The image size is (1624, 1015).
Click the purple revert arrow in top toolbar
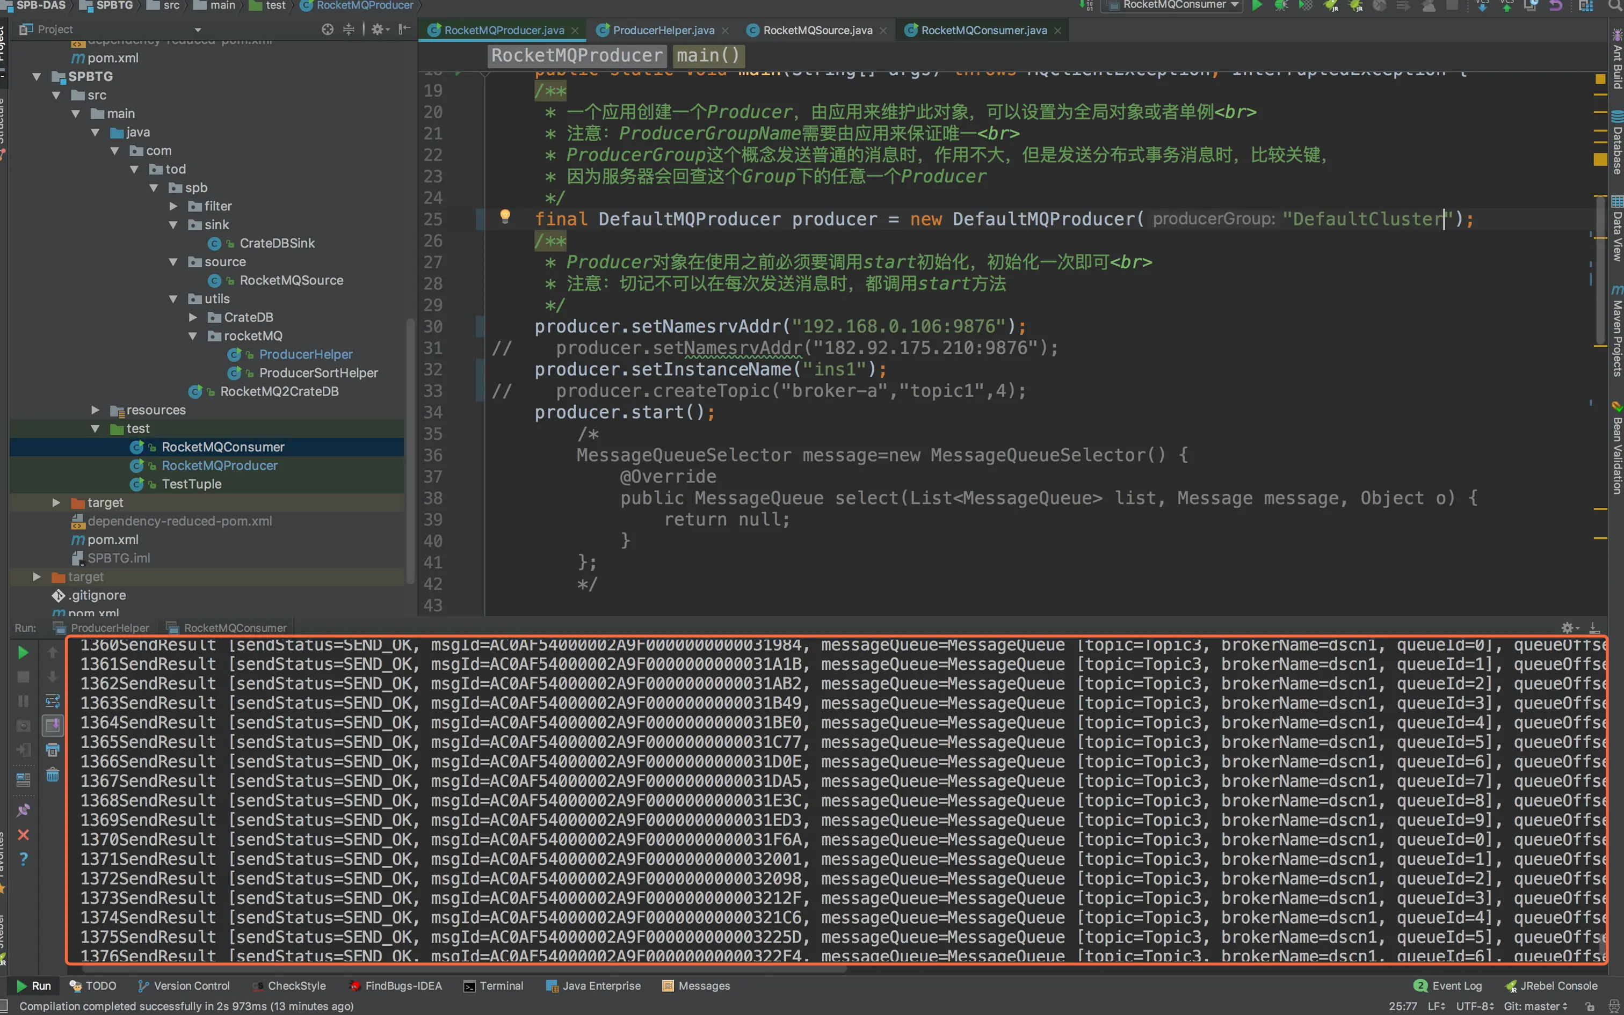(1555, 5)
